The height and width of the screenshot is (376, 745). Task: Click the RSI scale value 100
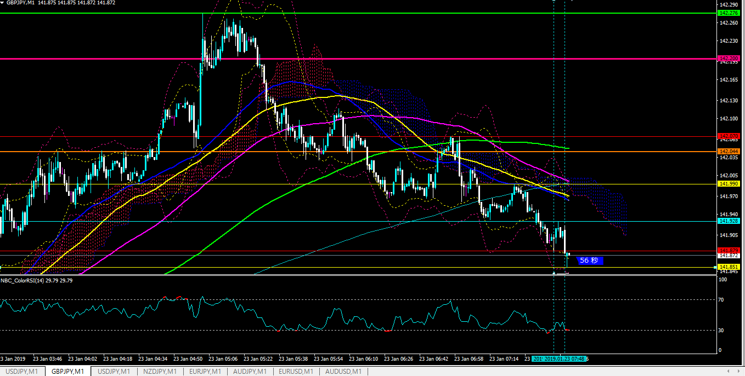[x=723, y=280]
